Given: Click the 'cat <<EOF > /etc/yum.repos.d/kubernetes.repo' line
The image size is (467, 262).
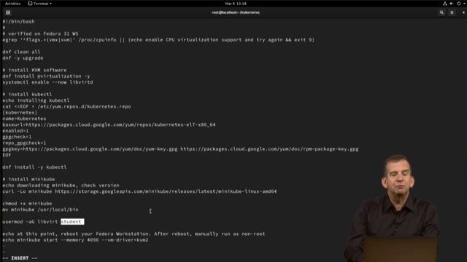Looking at the screenshot, I should pyautogui.click(x=66, y=106).
